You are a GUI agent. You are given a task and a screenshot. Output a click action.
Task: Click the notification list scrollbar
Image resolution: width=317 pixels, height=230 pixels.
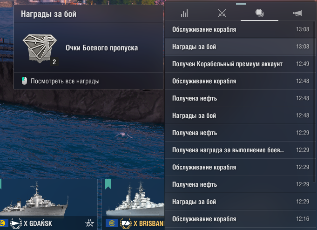point(314,101)
